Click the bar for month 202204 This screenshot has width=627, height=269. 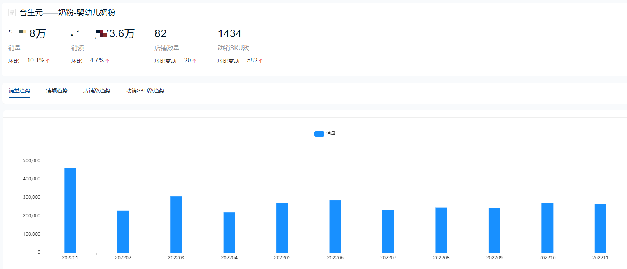pyautogui.click(x=229, y=232)
